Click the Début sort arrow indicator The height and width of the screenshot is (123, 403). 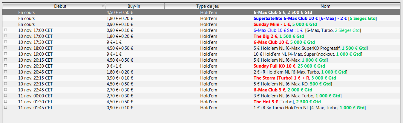tap(103, 6)
